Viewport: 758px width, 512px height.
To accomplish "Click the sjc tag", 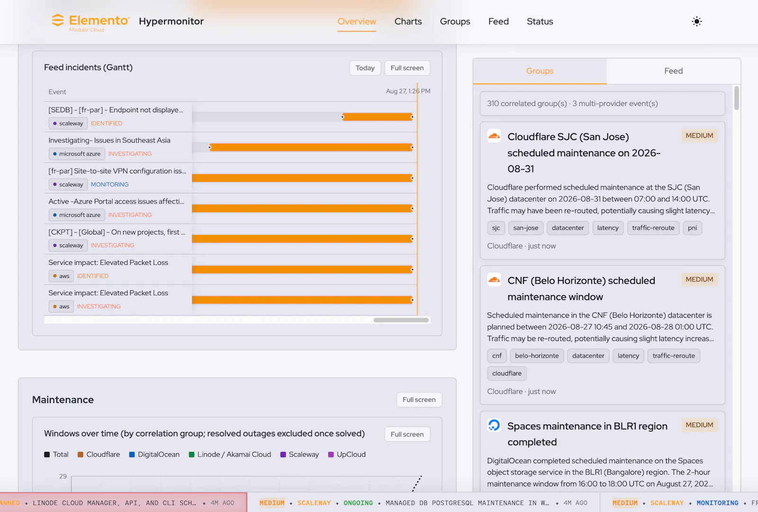I will (496, 228).
